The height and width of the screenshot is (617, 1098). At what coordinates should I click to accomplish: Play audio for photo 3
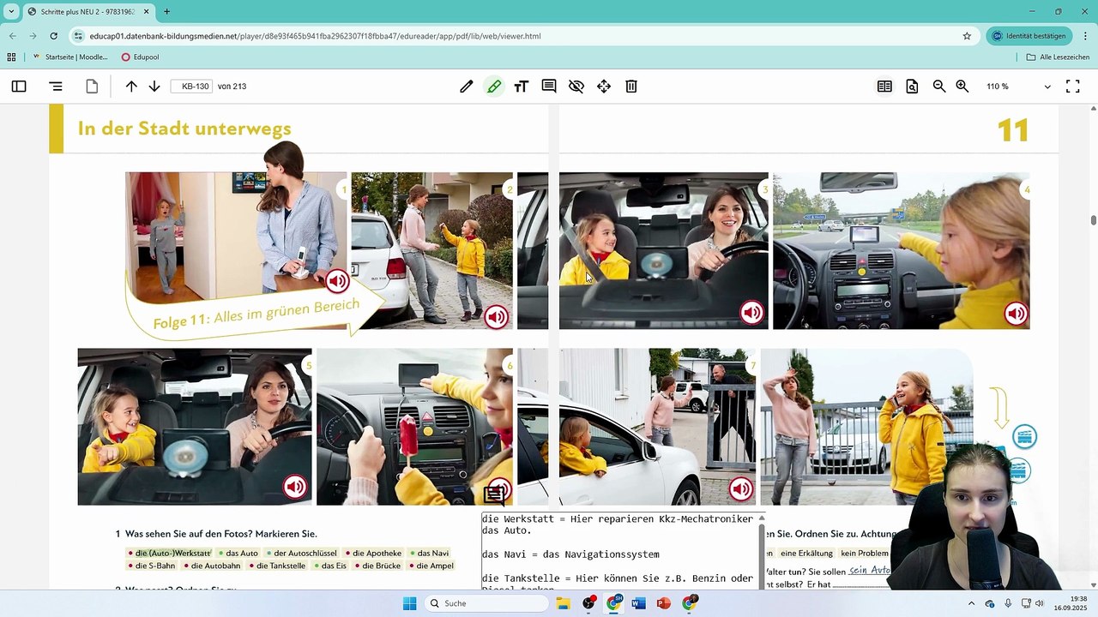751,313
